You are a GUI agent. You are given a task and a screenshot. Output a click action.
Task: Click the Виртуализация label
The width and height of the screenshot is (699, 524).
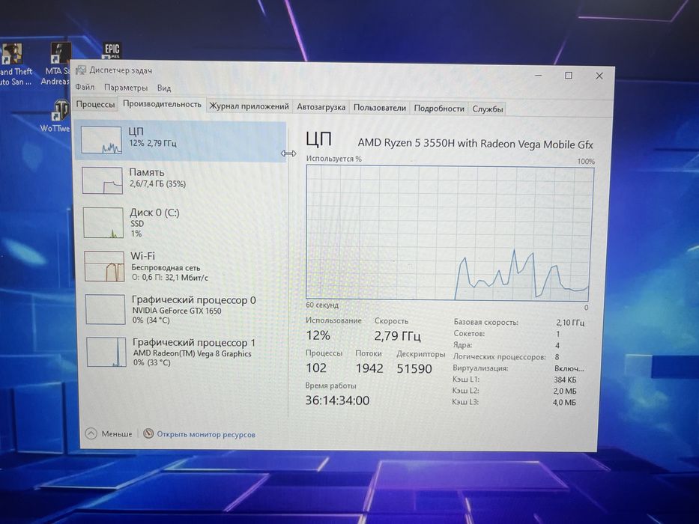tap(480, 368)
